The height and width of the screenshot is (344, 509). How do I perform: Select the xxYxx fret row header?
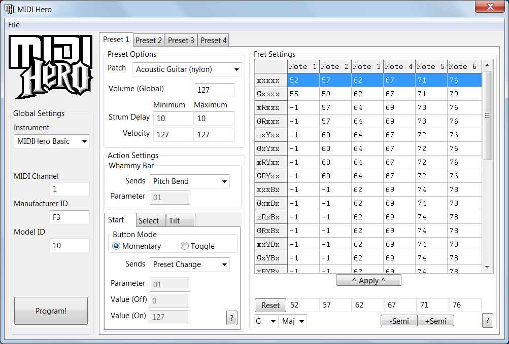coord(270,135)
